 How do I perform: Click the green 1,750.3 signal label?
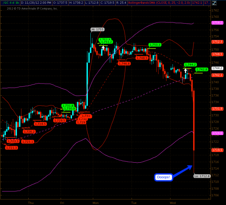(x=155, y=45)
